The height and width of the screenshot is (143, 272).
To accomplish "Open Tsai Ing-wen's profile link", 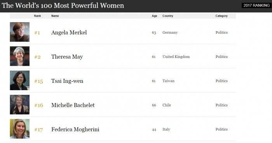I will 67,81.
